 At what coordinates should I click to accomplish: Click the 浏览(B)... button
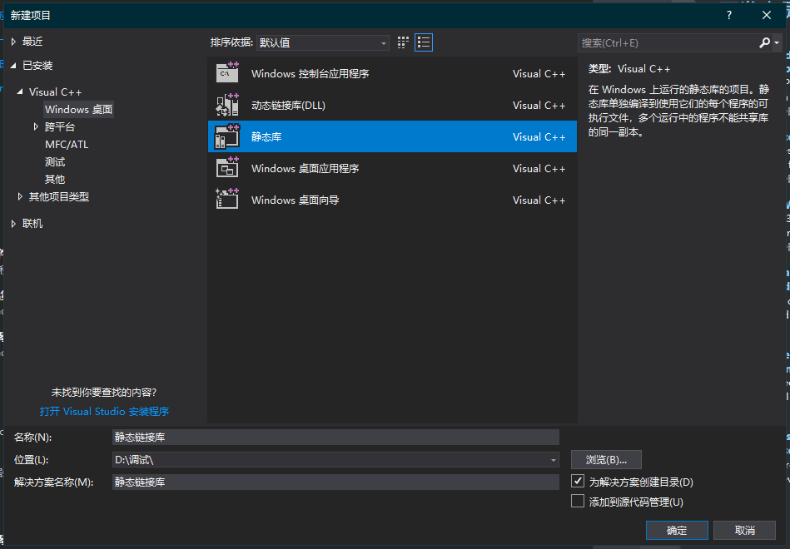point(606,459)
